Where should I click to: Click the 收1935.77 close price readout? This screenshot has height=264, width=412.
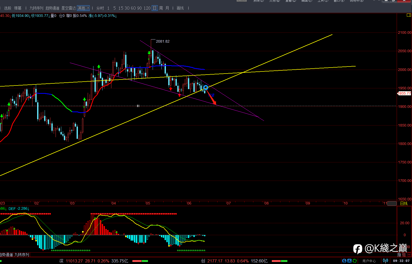point(41,16)
